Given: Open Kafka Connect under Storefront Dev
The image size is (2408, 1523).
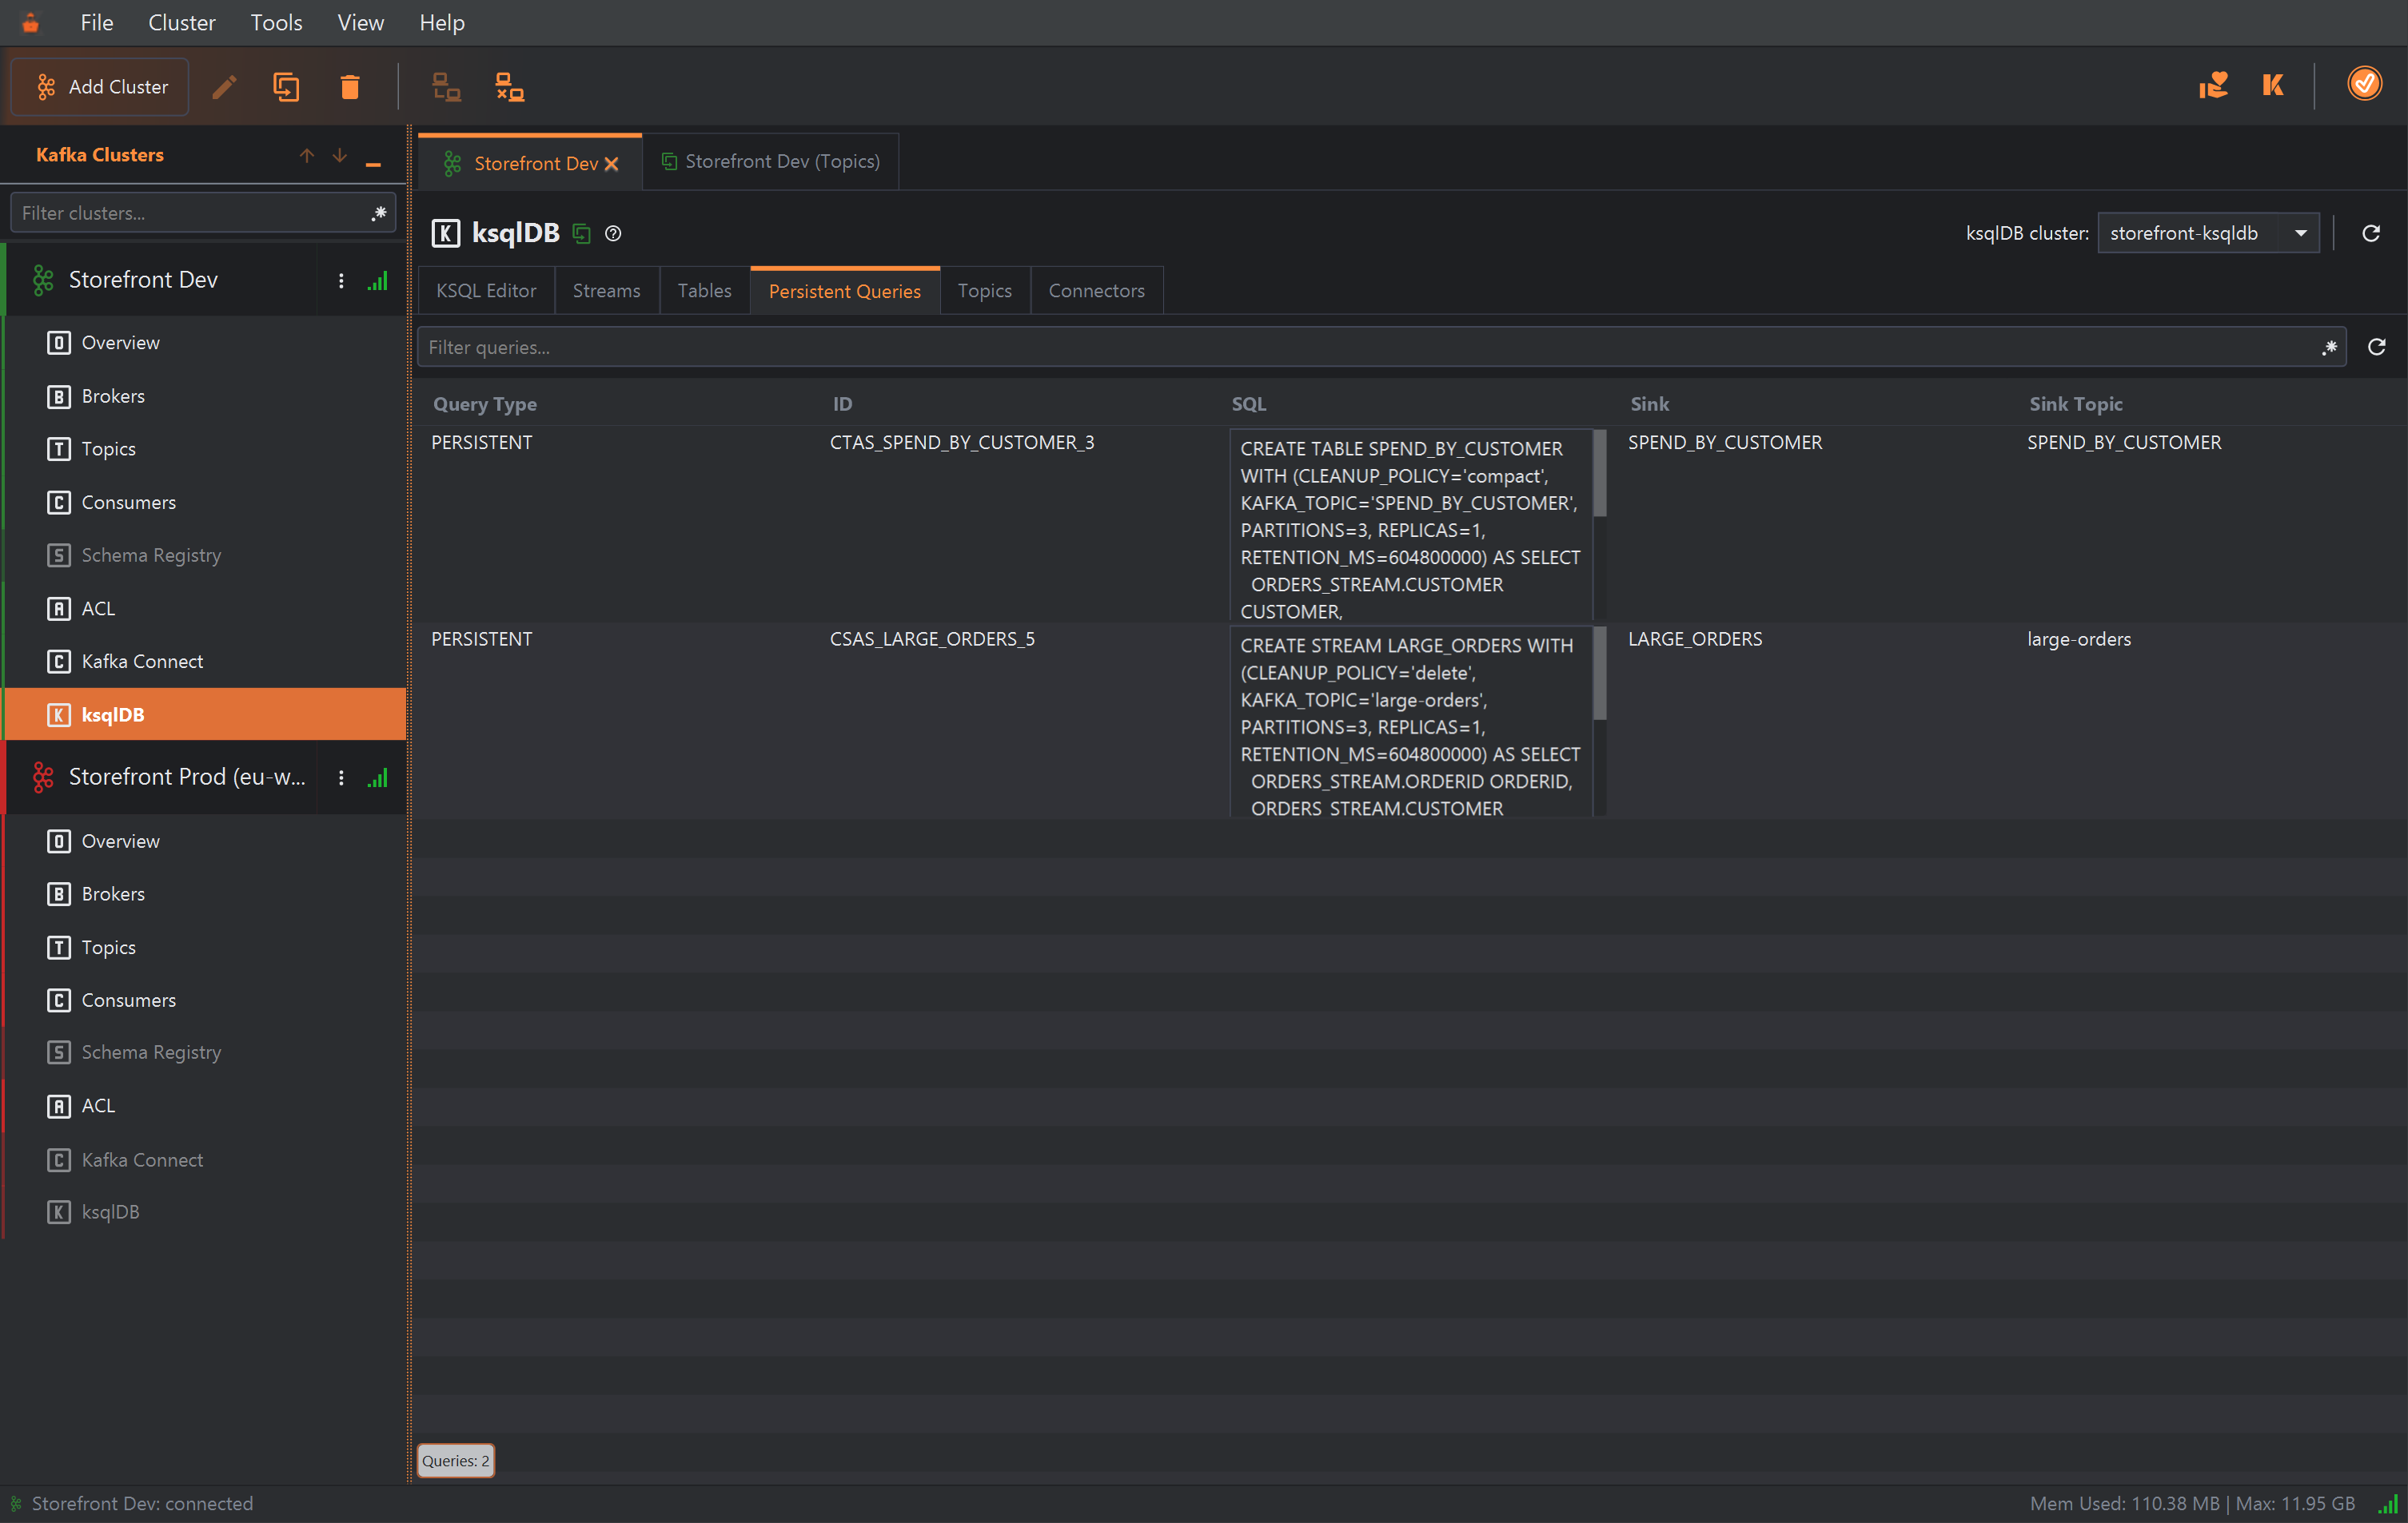Looking at the screenshot, I should pos(205,662).
